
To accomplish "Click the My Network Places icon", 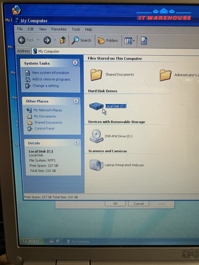I will [x=29, y=110].
